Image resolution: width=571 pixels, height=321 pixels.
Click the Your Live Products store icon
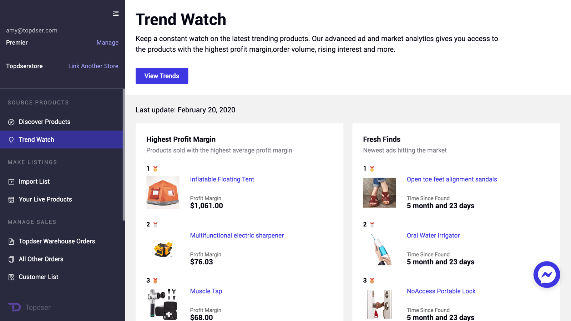pos(11,200)
